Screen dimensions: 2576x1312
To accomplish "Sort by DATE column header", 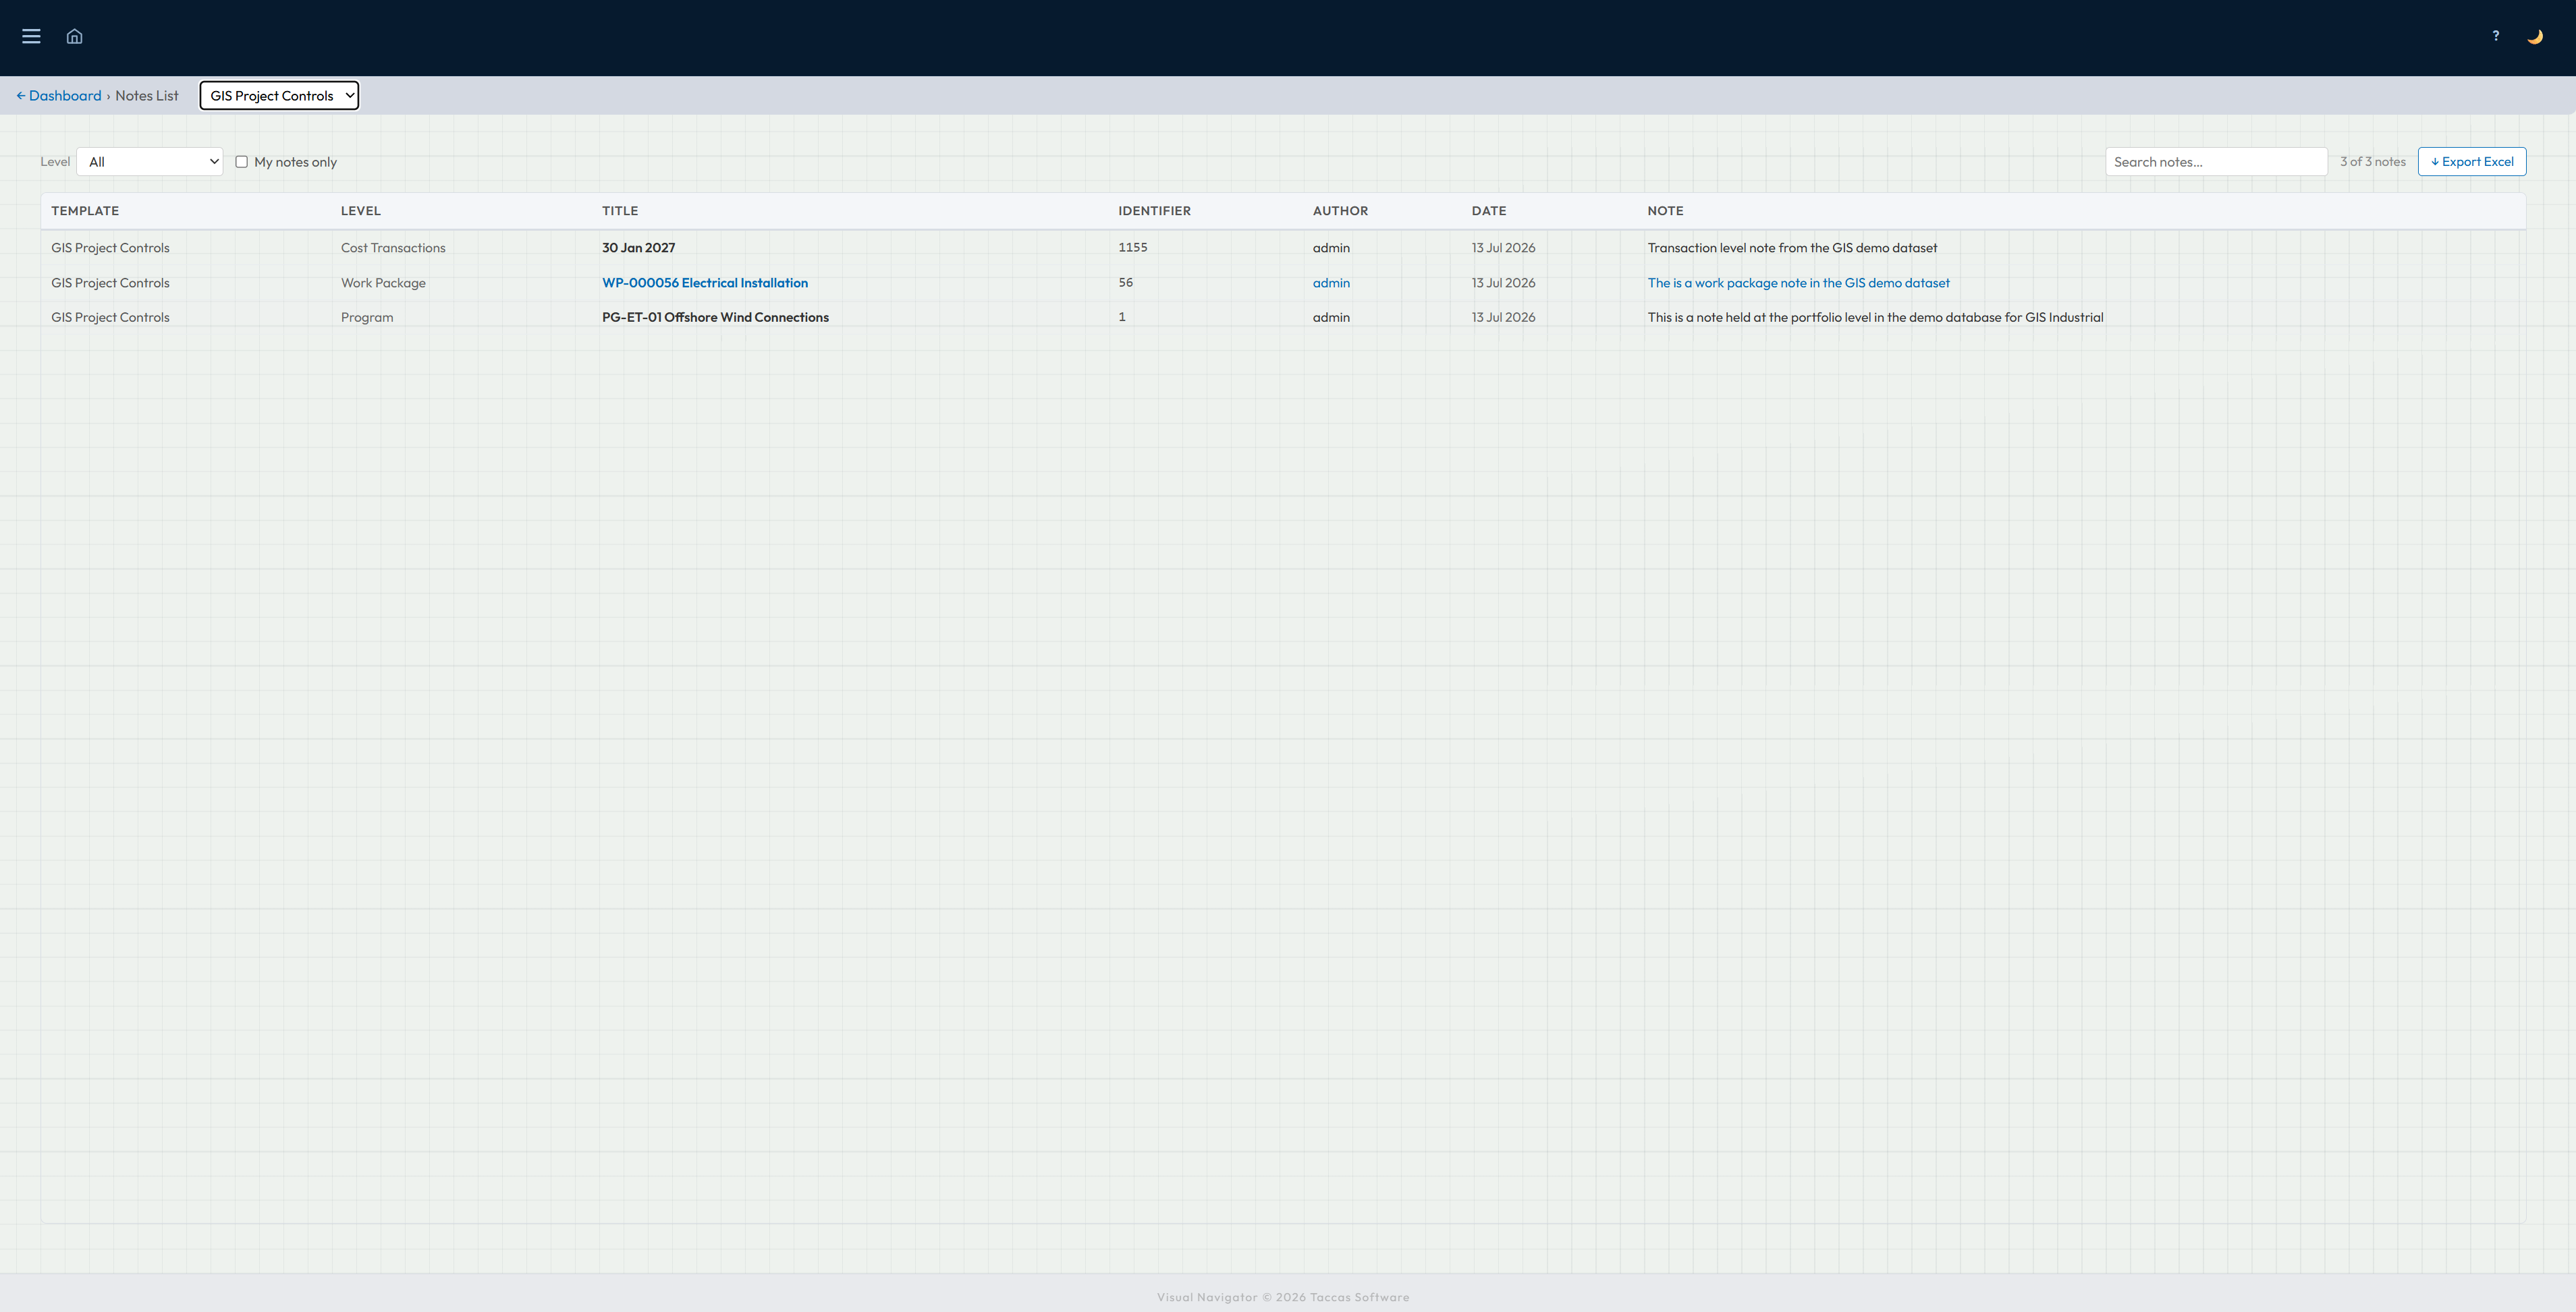I will coord(1488,211).
